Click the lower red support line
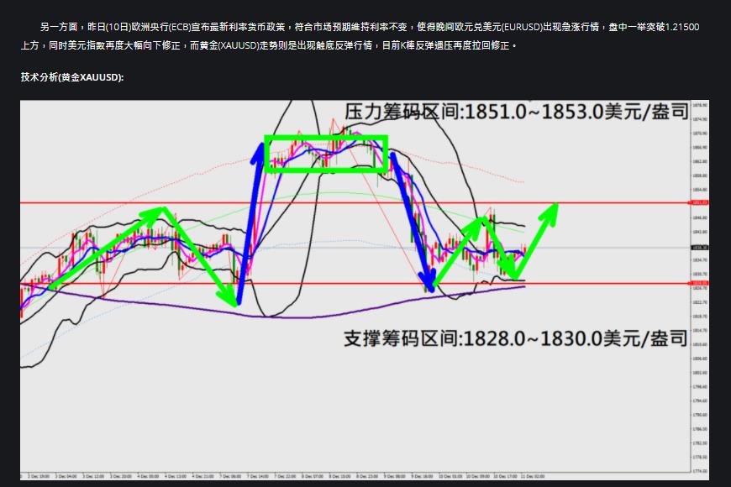Screen dimensions: 731x487 pos(355,283)
